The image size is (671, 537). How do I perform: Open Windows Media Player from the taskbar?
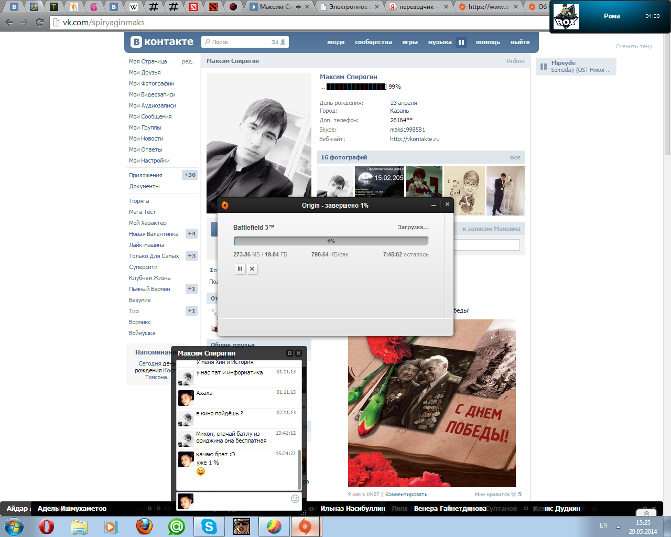point(111,527)
